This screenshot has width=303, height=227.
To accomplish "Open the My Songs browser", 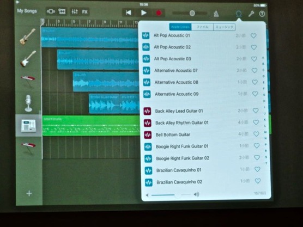I will pyautogui.click(x=27, y=11).
